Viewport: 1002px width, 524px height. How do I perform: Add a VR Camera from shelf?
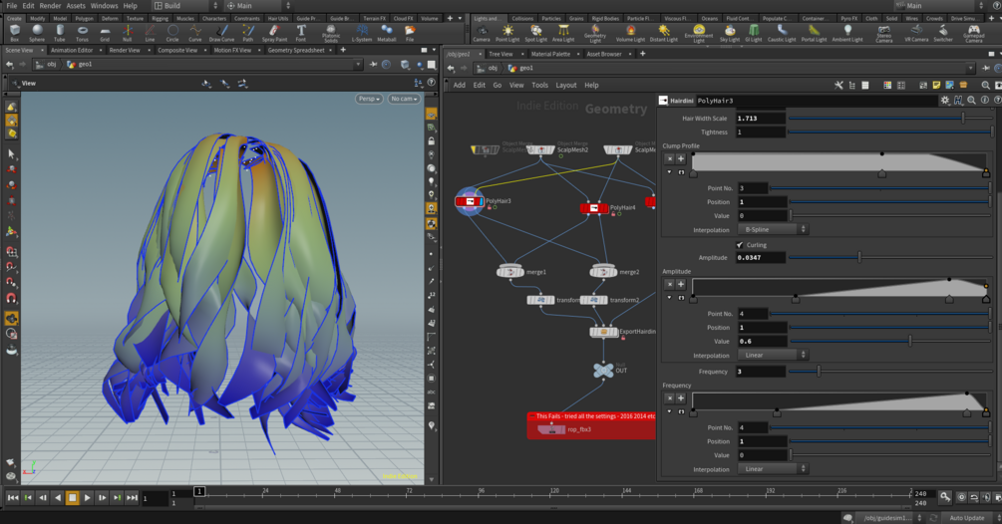coord(915,33)
